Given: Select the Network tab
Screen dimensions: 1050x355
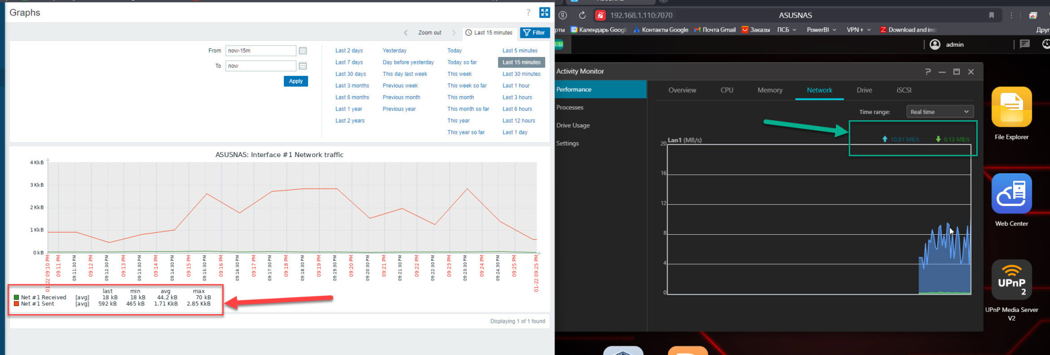Looking at the screenshot, I should click(819, 90).
